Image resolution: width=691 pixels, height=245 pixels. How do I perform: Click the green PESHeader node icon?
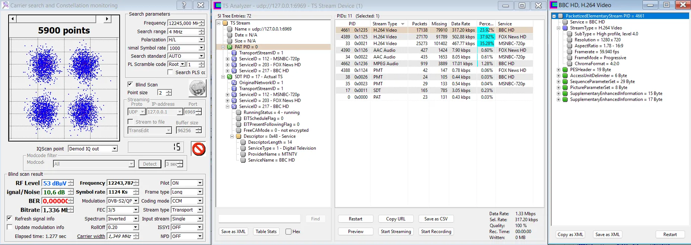pos(565,70)
